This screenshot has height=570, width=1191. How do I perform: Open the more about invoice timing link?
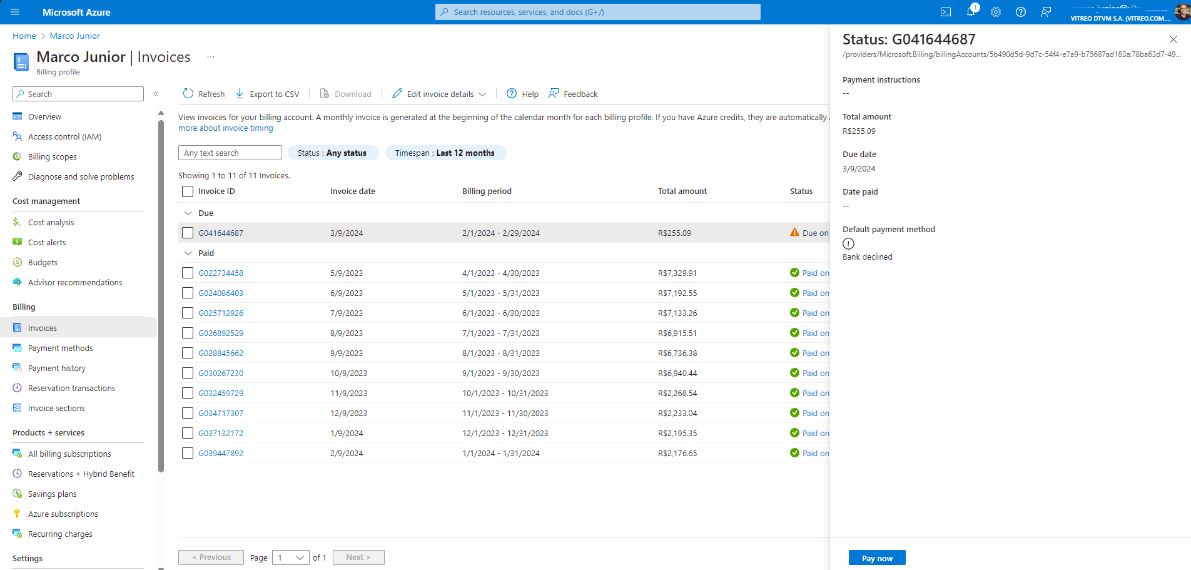(226, 128)
